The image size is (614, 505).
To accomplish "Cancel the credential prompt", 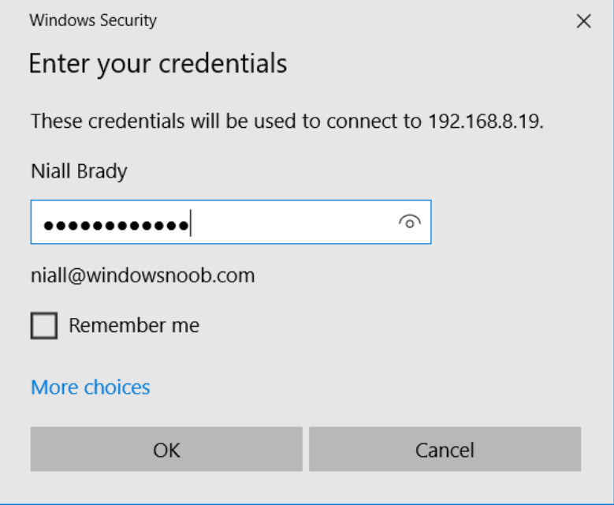I will 445,449.
